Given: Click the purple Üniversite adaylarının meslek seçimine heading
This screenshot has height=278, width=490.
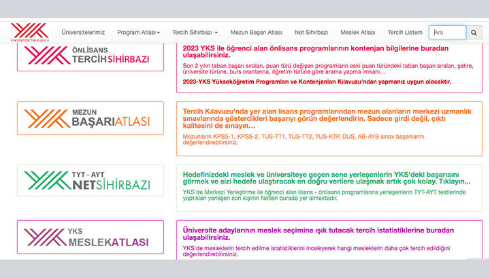Looking at the screenshot, I should [318, 234].
